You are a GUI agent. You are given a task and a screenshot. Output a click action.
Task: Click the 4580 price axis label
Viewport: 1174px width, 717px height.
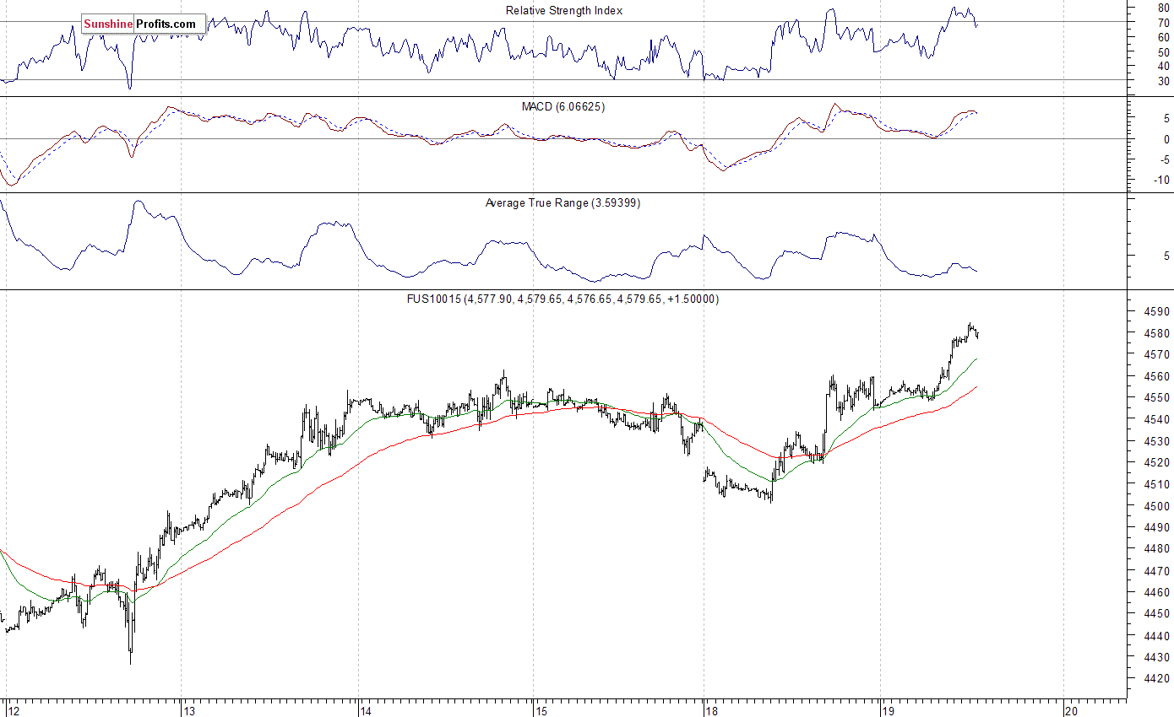(x=1157, y=333)
